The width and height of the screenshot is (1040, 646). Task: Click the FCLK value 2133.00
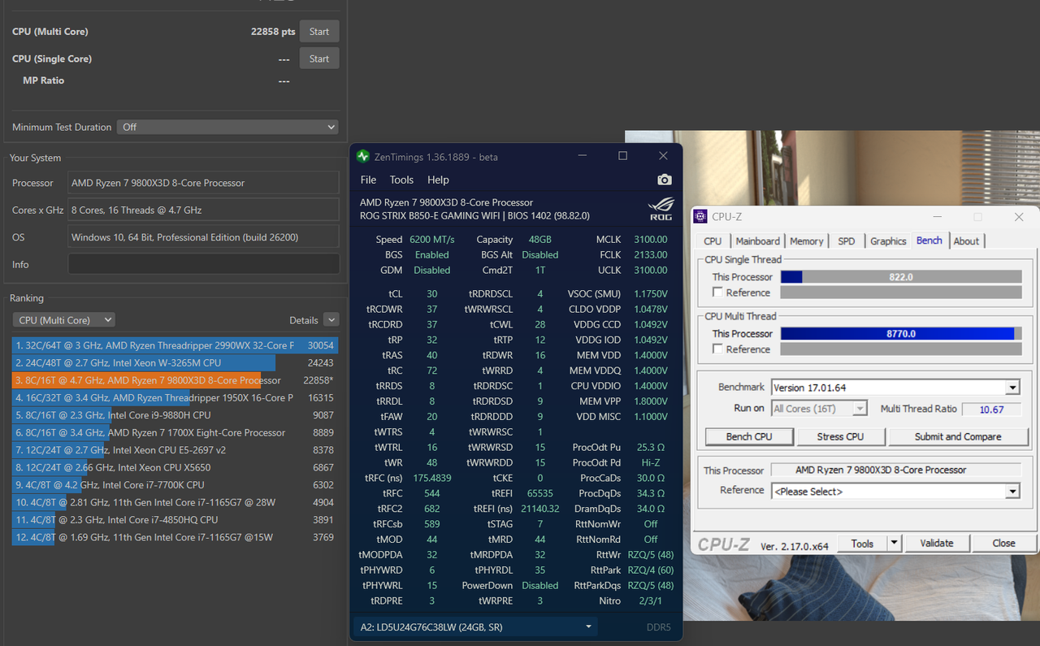pos(650,255)
